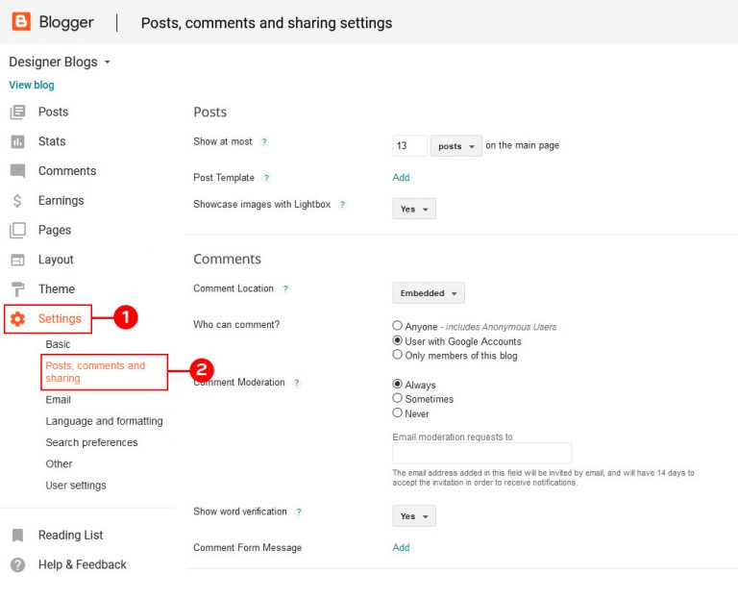Image resolution: width=738 pixels, height=599 pixels.
Task: Open Layout using its grid icon
Action: click(x=17, y=260)
